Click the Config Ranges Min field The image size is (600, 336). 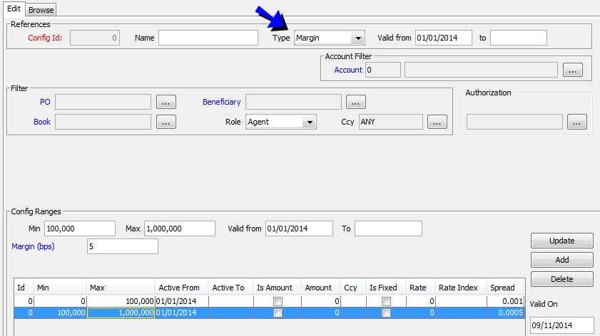point(80,229)
